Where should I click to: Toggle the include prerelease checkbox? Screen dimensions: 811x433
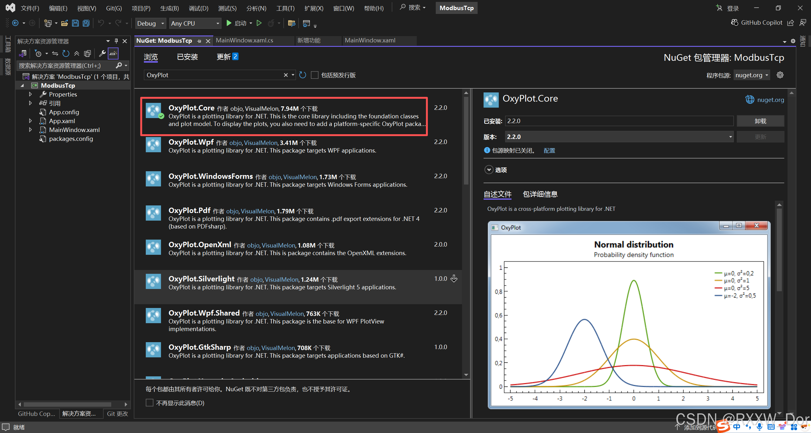tap(314, 75)
